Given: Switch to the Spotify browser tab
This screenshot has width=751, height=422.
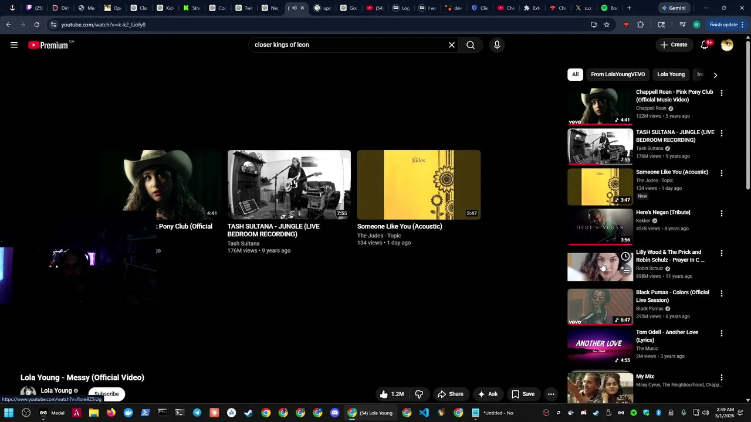Looking at the screenshot, I should pyautogui.click(x=608, y=8).
